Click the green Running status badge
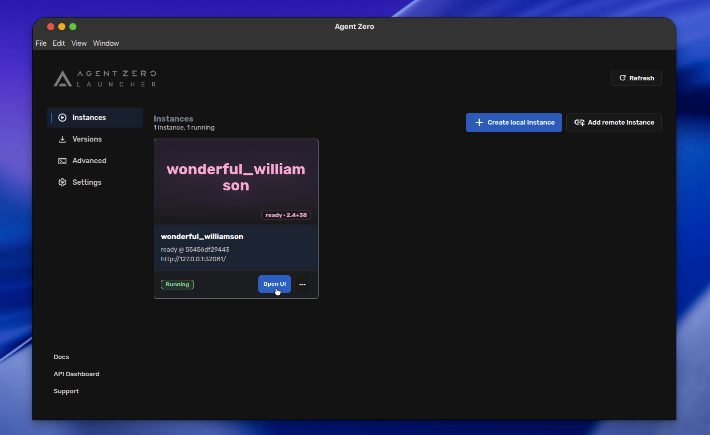This screenshot has width=710, height=435. [177, 284]
